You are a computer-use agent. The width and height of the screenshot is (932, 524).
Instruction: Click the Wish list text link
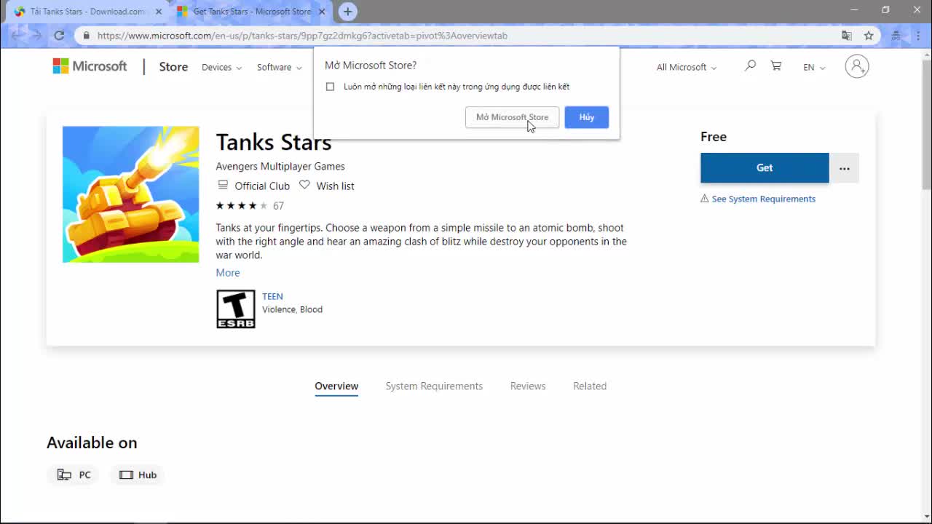tap(335, 186)
